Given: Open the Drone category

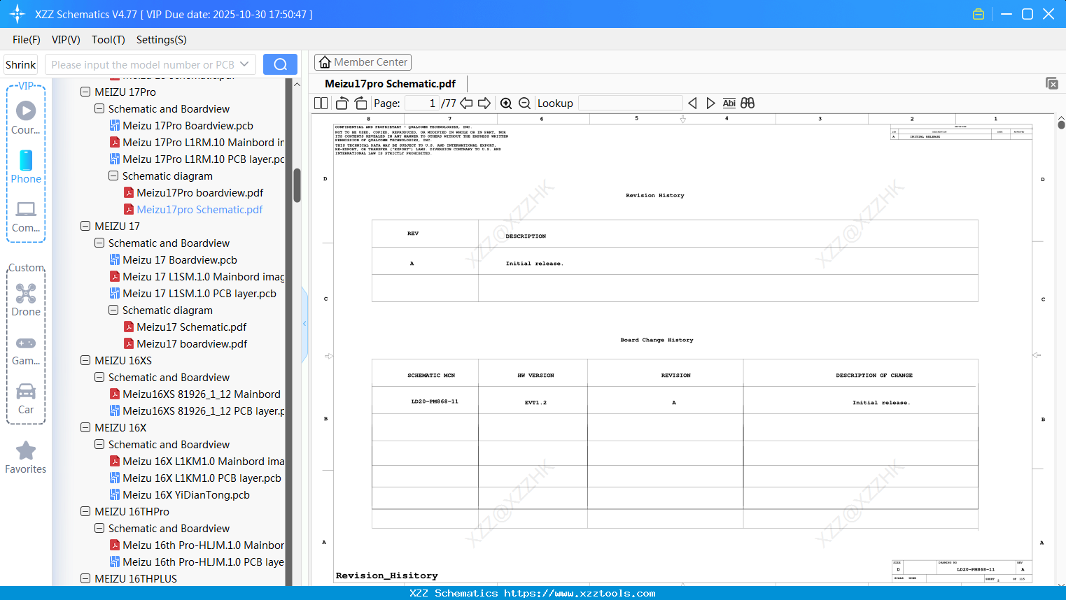Looking at the screenshot, I should [x=26, y=300].
